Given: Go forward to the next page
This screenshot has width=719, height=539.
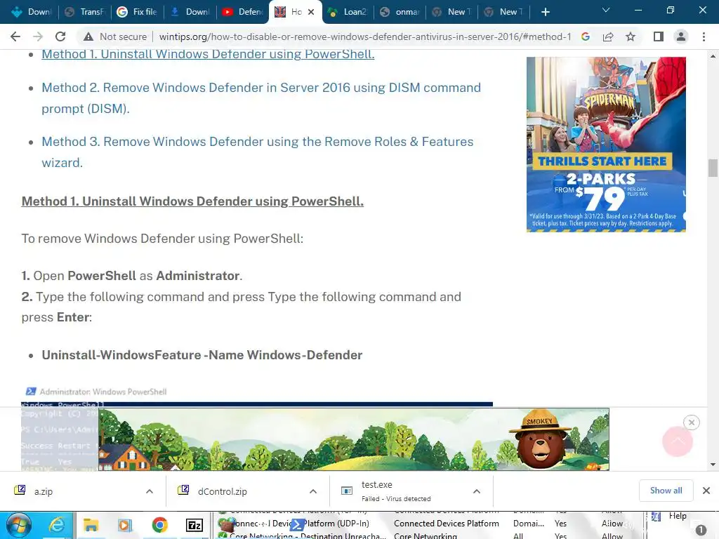Looking at the screenshot, I should [38, 36].
